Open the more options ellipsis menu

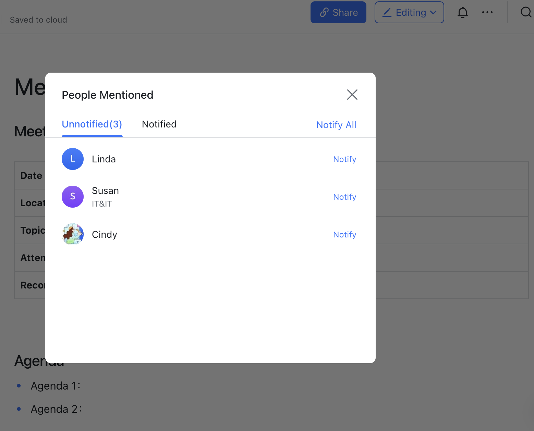[487, 13]
